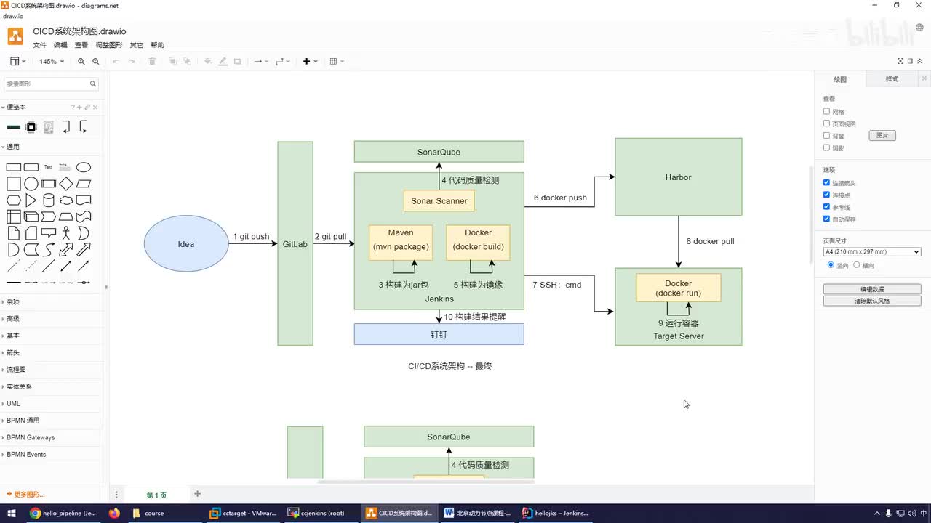Uncheck the 连接箭头 checkbox
This screenshot has height=523, width=931.
pos(826,183)
